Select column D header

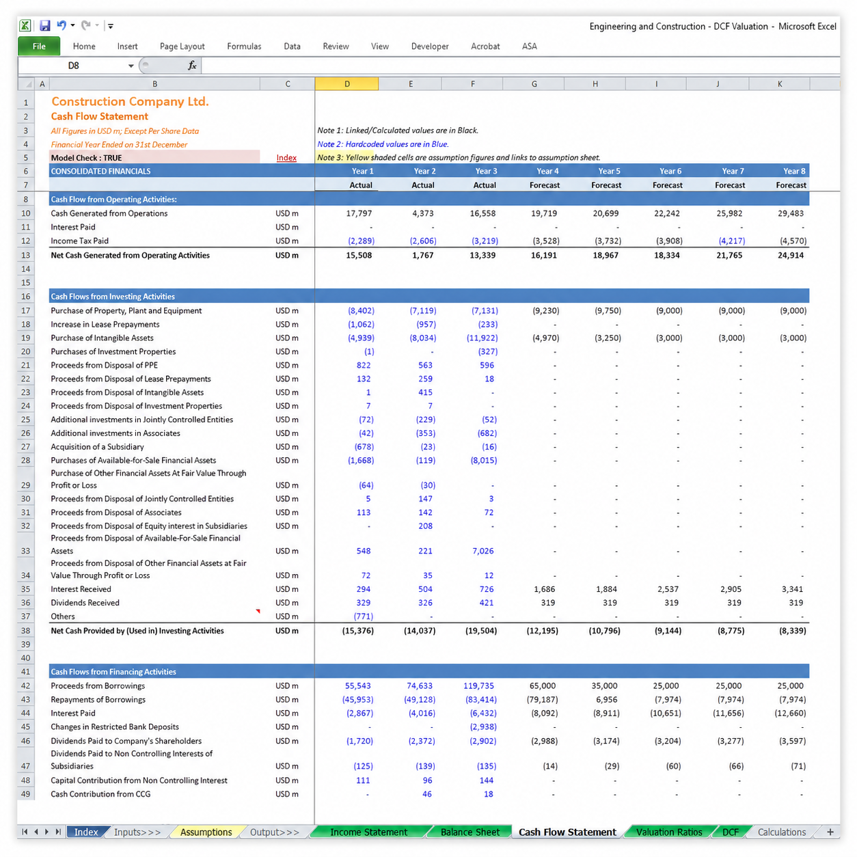tap(346, 84)
